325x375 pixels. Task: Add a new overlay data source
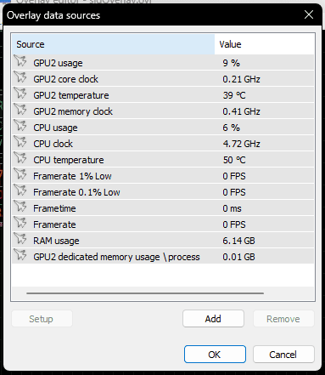coord(213,319)
